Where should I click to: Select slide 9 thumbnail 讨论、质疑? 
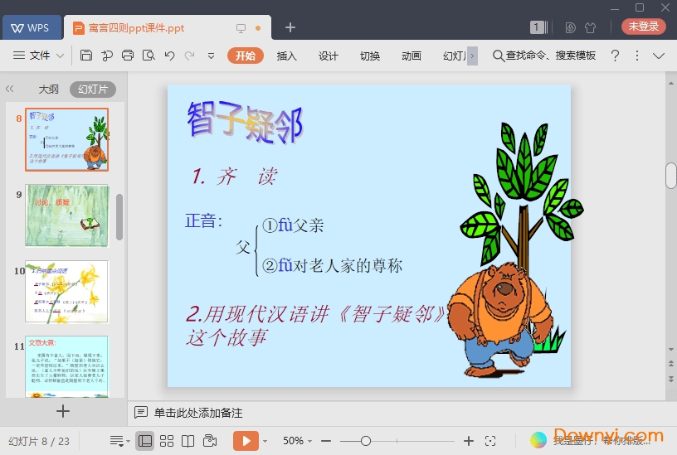pos(66,215)
